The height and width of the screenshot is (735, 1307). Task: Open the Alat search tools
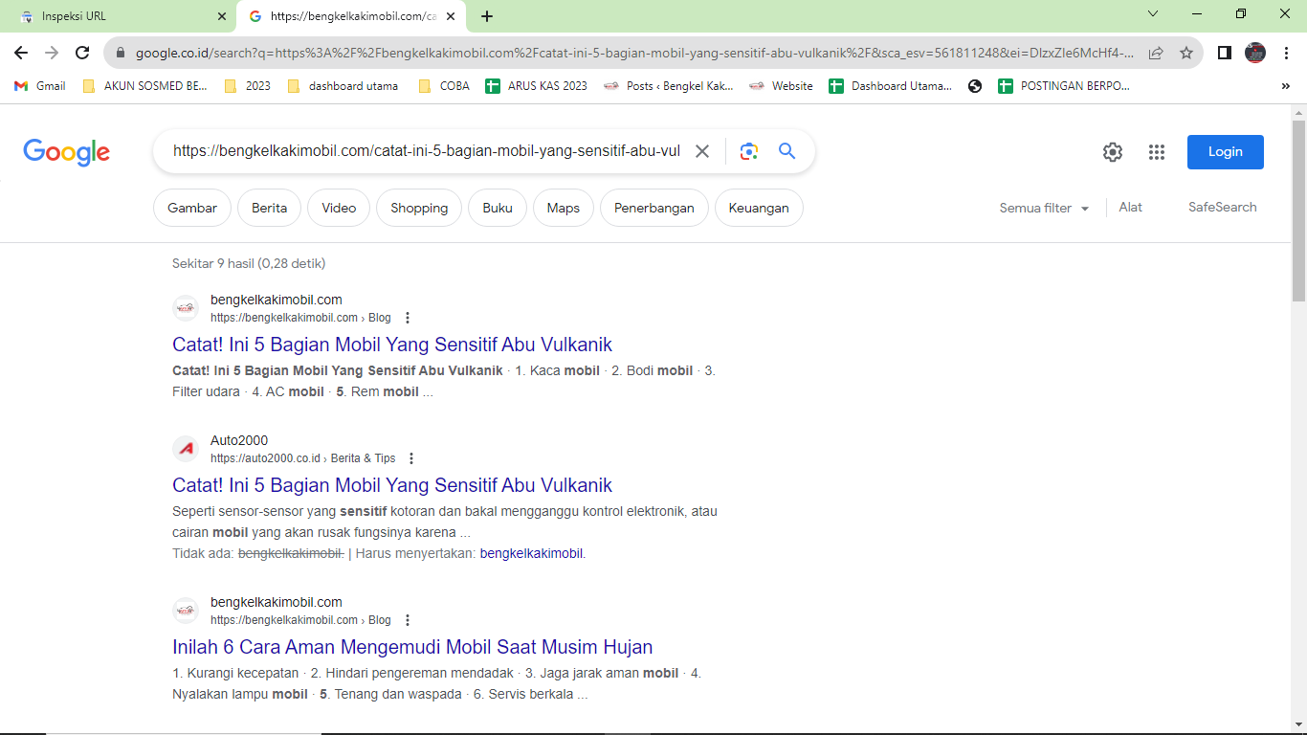point(1131,207)
